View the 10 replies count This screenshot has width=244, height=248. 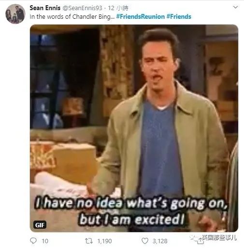pos(45,241)
